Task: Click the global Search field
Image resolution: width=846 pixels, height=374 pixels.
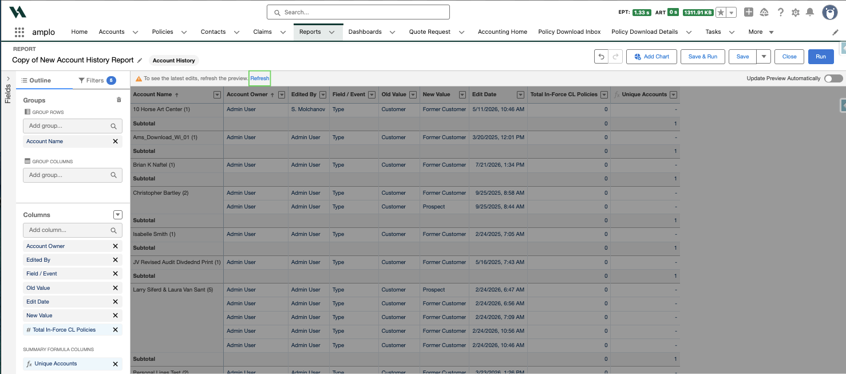Action: click(x=358, y=12)
